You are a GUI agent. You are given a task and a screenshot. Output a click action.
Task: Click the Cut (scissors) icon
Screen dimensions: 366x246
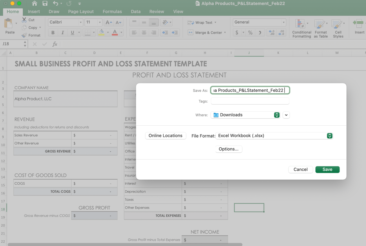click(x=24, y=20)
